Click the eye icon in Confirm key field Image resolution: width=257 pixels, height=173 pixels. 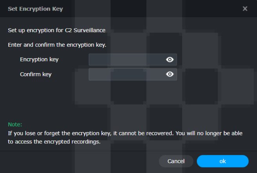[x=170, y=74]
